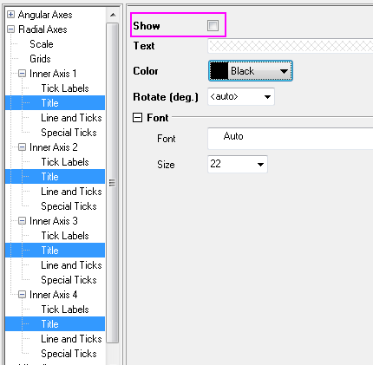Click the black color swatch
This screenshot has width=373, height=365.
(x=219, y=71)
